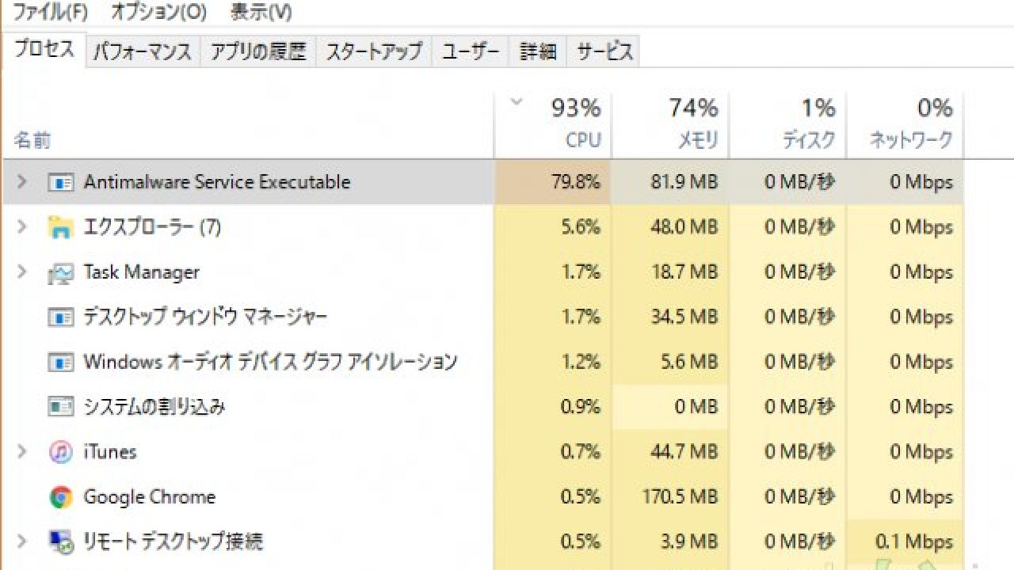Click the エクスプローラー folder icon
This screenshot has height=570, width=1014.
[61, 228]
